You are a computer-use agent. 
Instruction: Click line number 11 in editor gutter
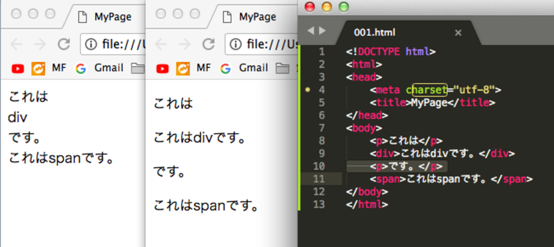pos(319,179)
